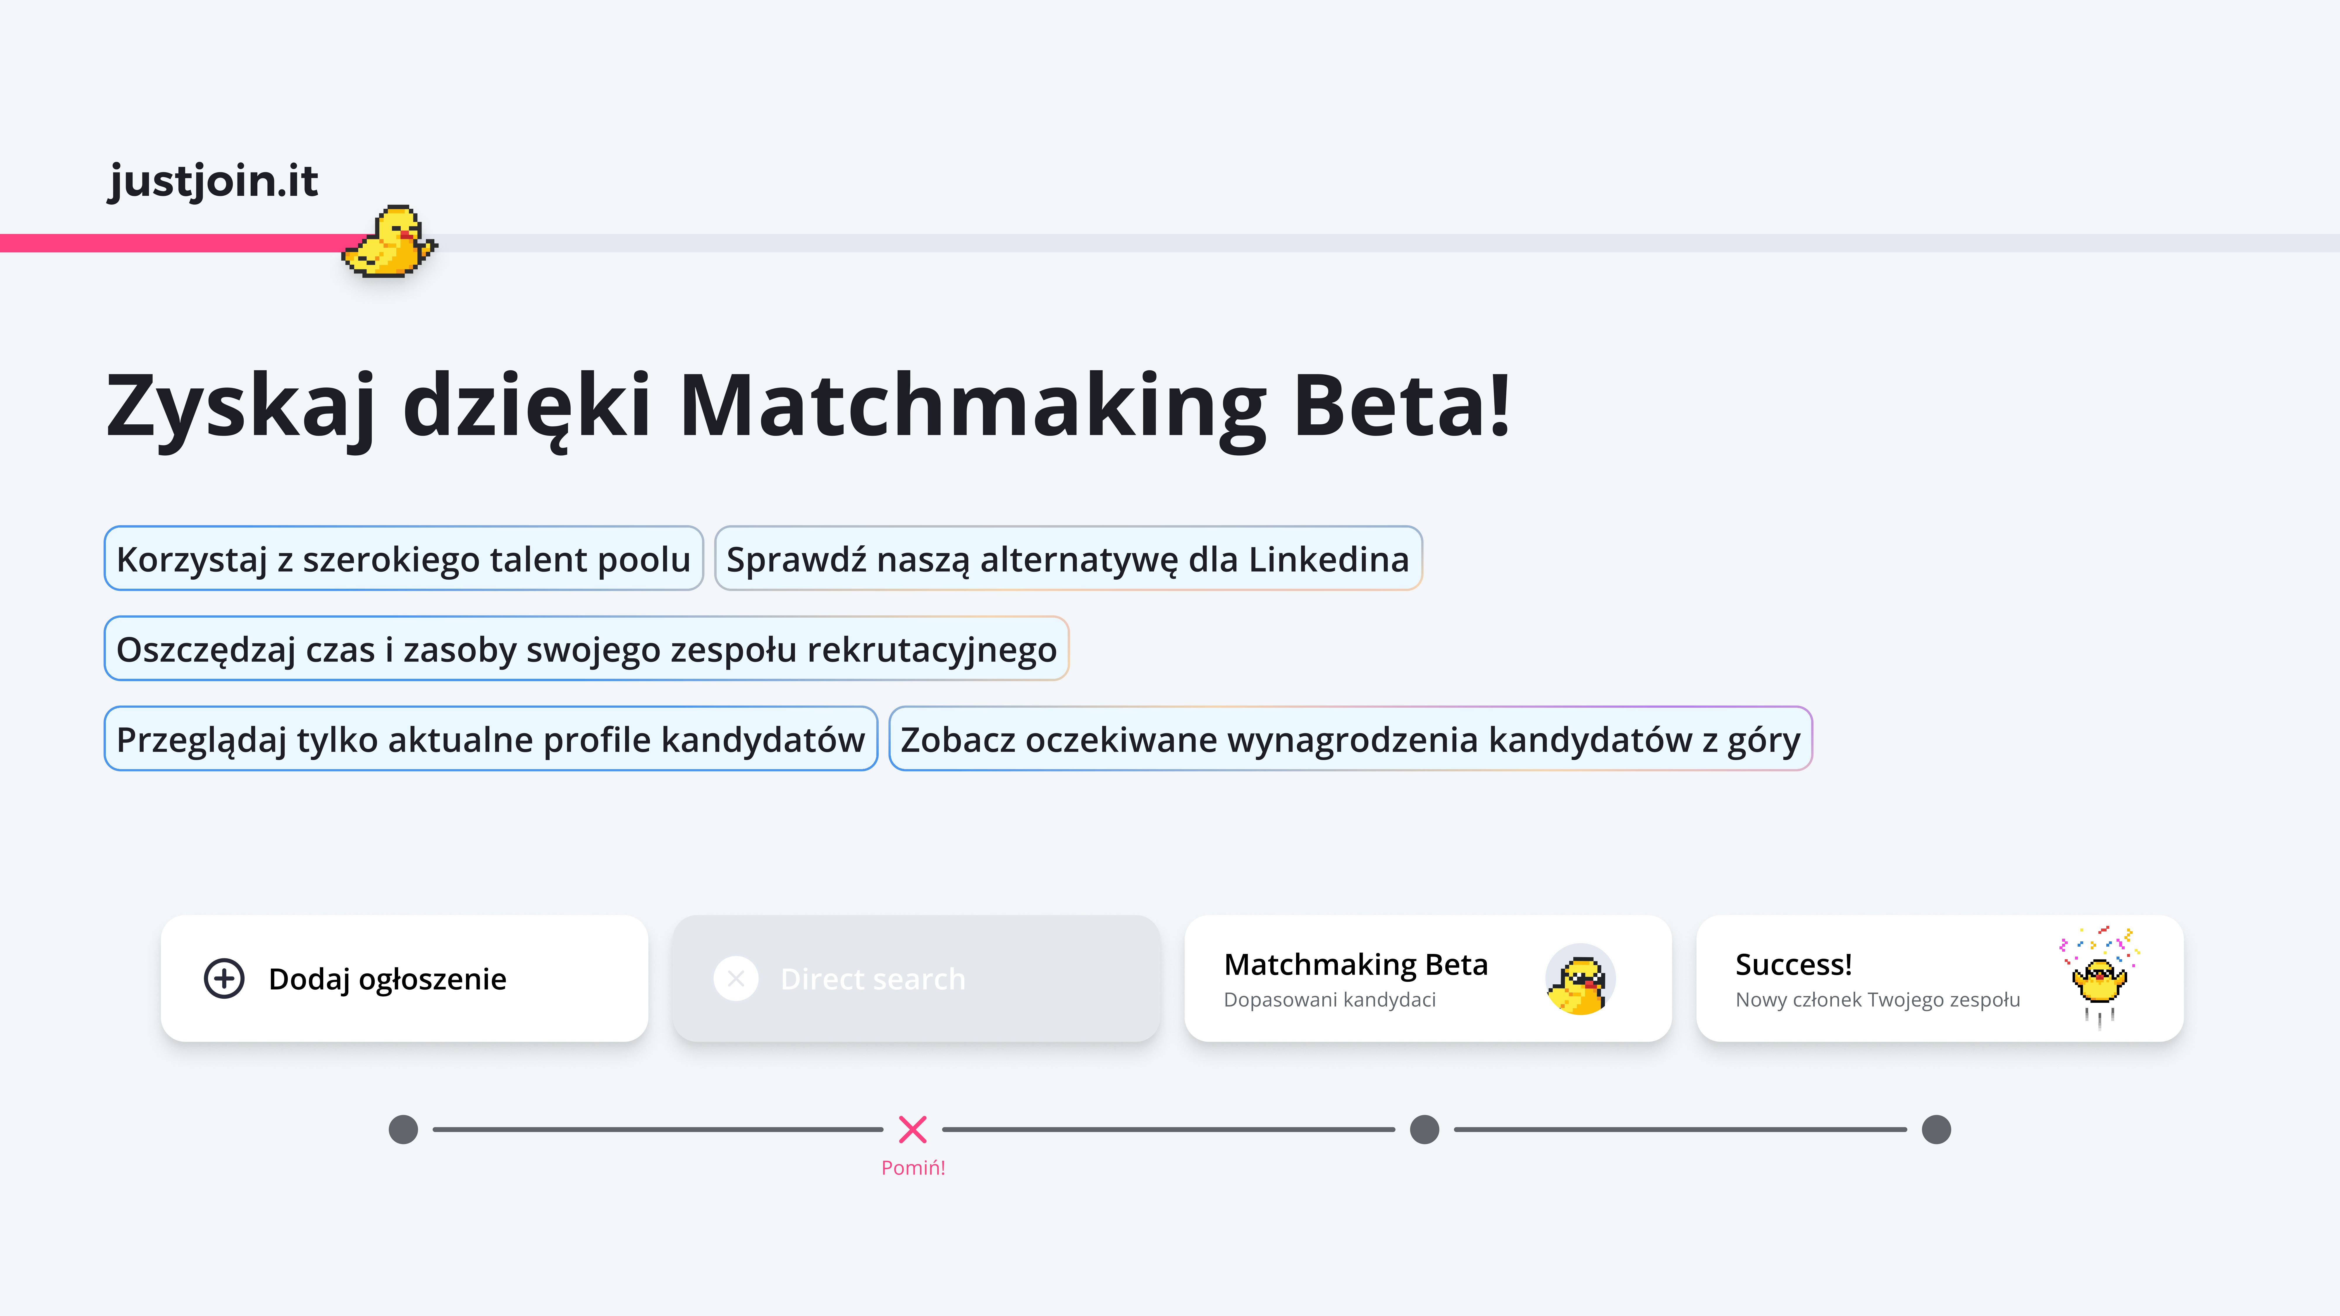The image size is (2340, 1316).
Task: Click the Korzystaj z szerokiego talent poolu tag
Action: [403, 559]
